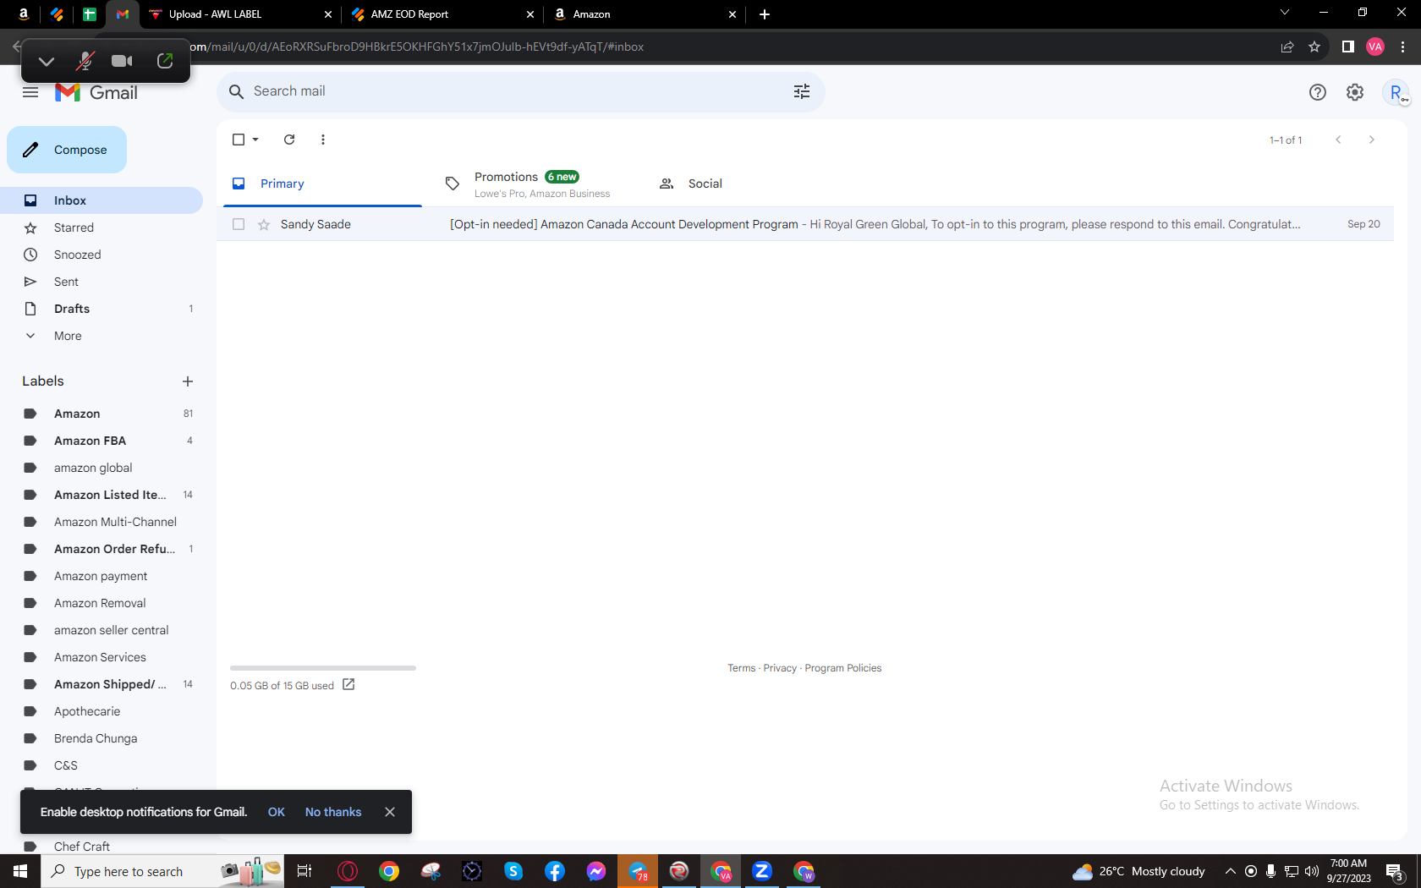The width and height of the screenshot is (1421, 888).
Task: Open the Amazon Multi-Channel label
Action: pyautogui.click(x=101, y=522)
